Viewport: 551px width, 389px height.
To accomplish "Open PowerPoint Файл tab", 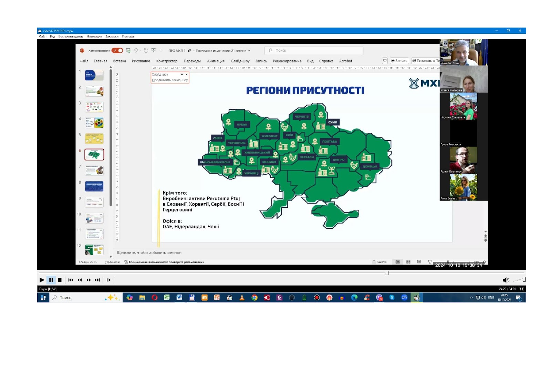I will (x=84, y=61).
